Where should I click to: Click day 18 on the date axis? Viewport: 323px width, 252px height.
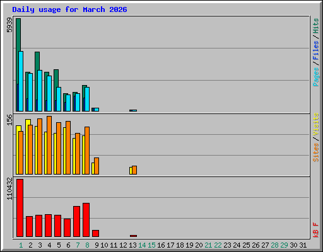pos(180,245)
